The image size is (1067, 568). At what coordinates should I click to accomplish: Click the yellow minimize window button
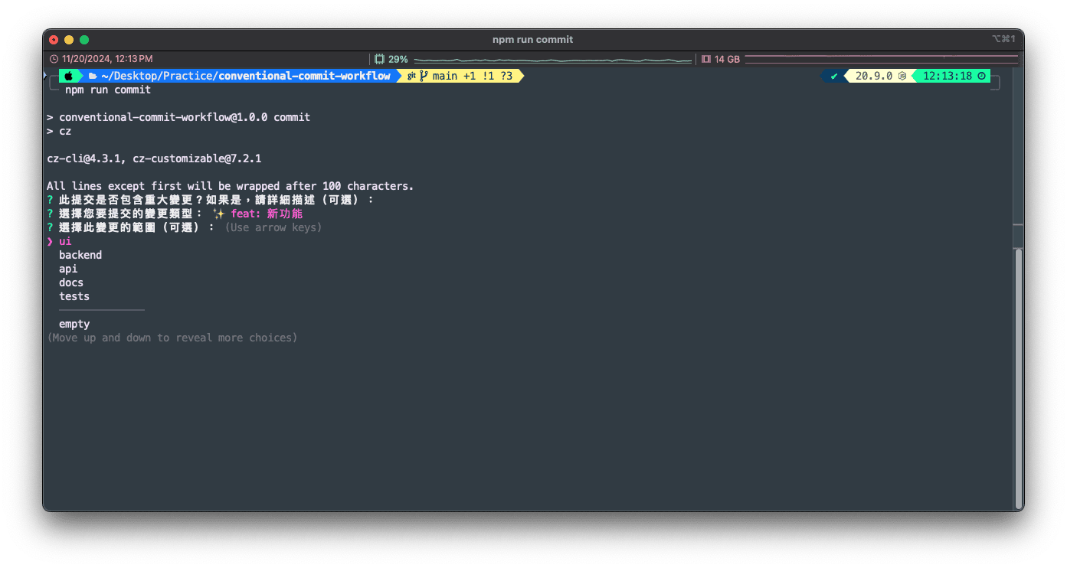click(x=69, y=40)
